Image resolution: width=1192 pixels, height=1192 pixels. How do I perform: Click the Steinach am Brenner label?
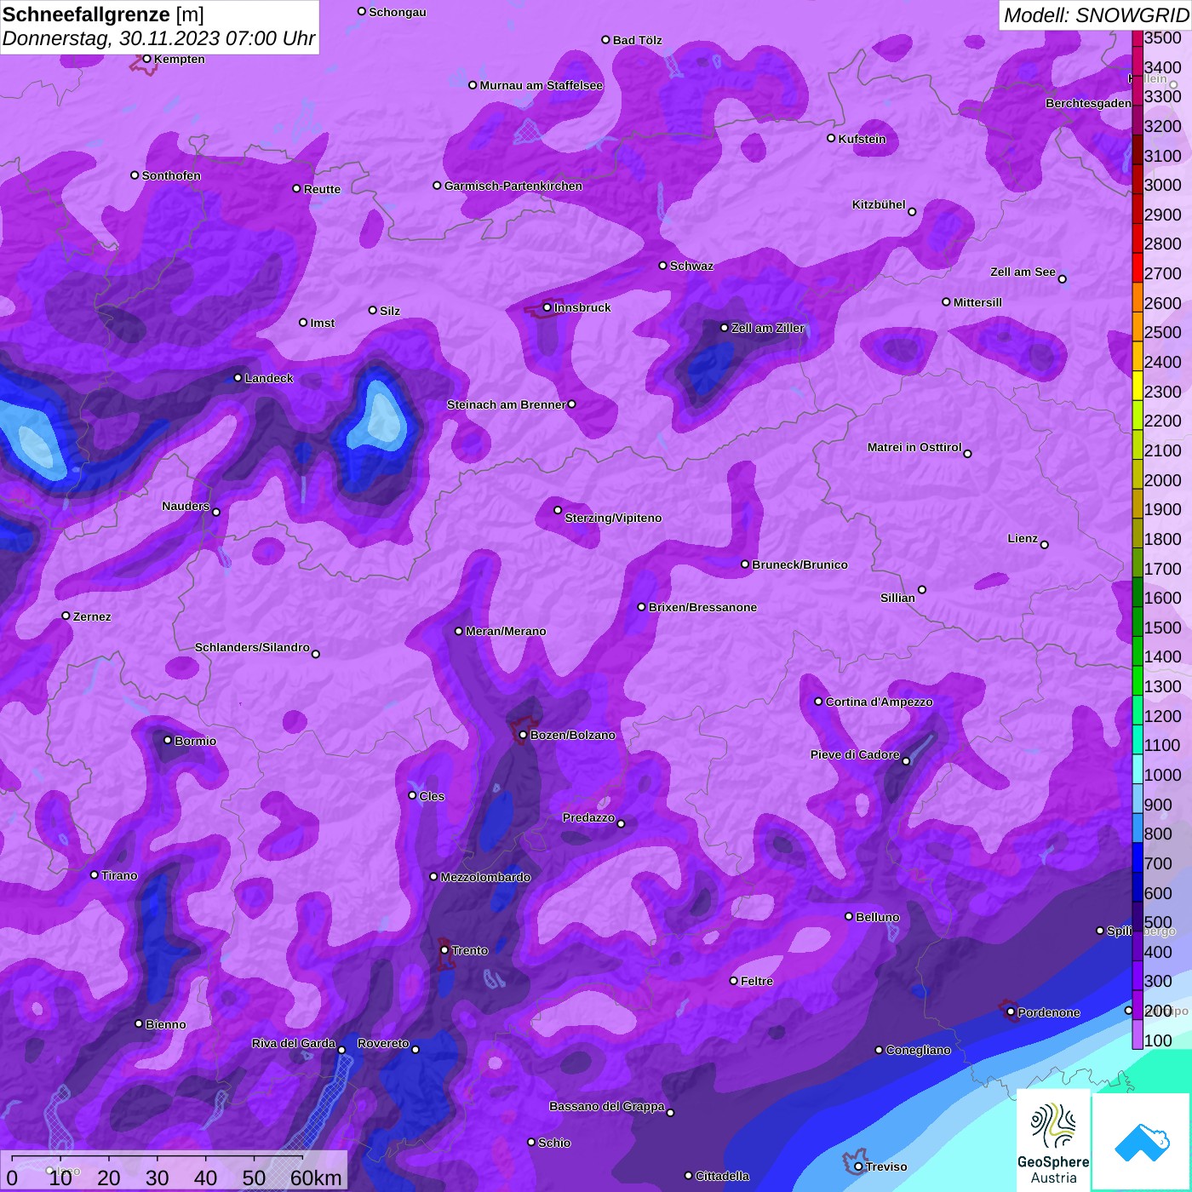(506, 404)
